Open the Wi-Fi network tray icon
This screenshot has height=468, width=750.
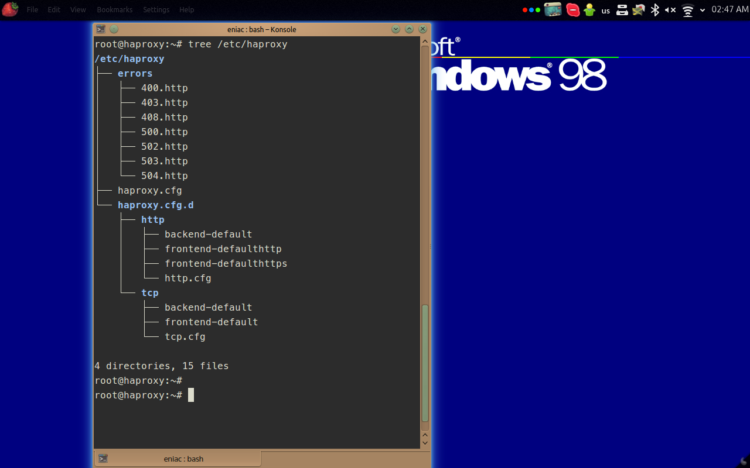coord(688,10)
